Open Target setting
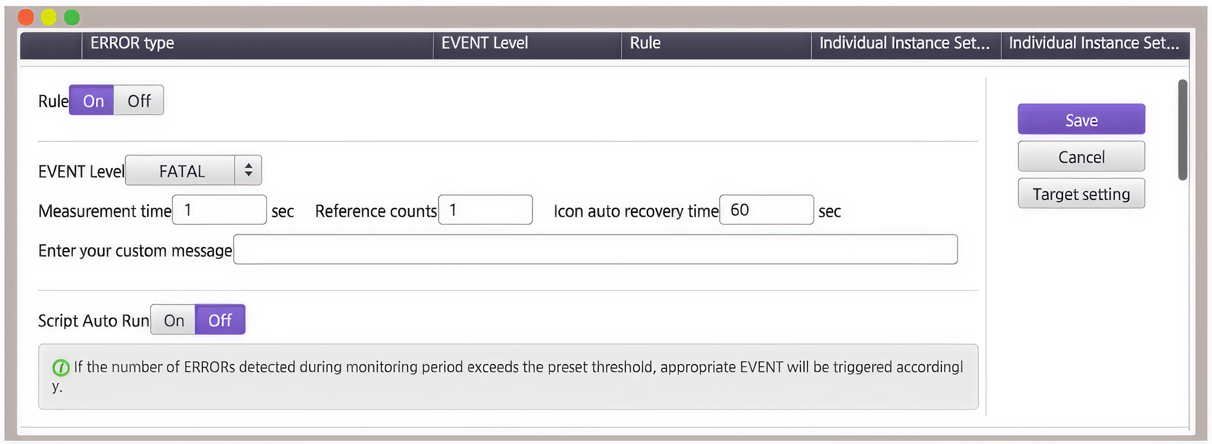The height and width of the screenshot is (444, 1212). coord(1082,193)
